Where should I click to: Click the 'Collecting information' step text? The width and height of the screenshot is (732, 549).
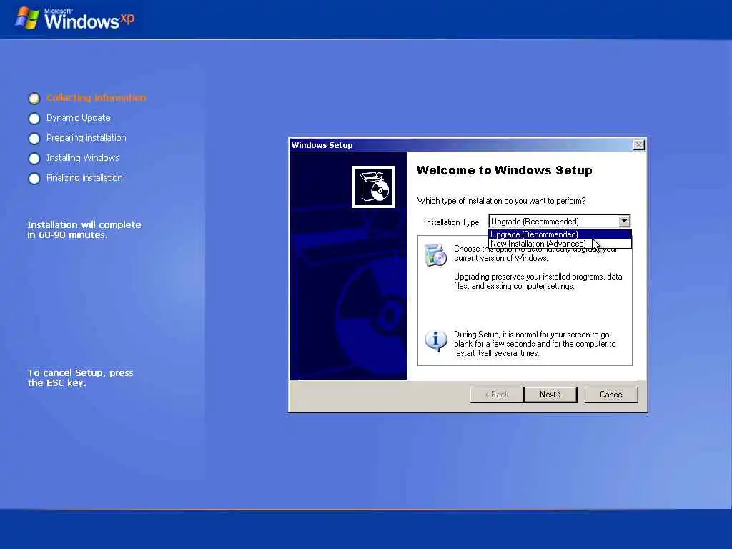[x=97, y=97]
